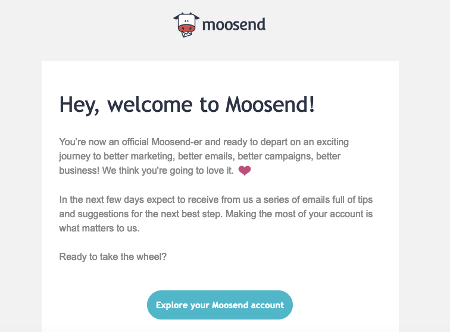Click the envelope in the cow's mouth

186,33
